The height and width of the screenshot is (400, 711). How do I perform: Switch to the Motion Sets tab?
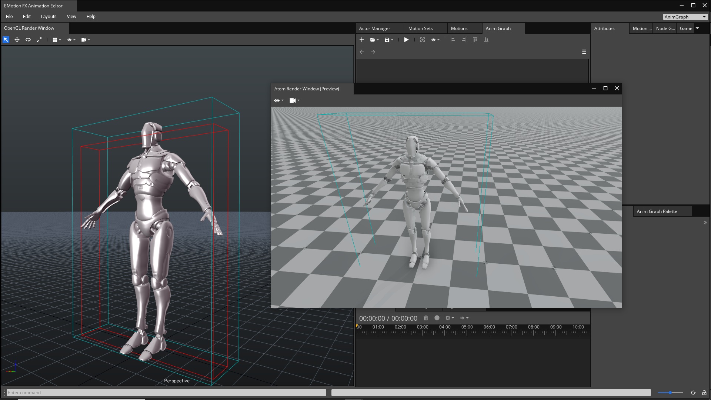[x=421, y=28]
